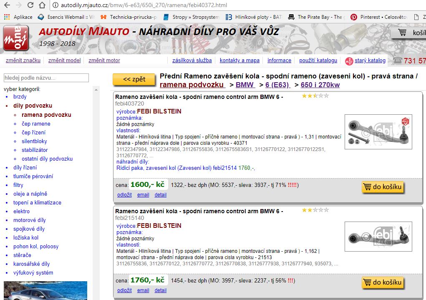This screenshot has width=426, height=300.
Task: Click the změnit motor link
Action: click(104, 61)
